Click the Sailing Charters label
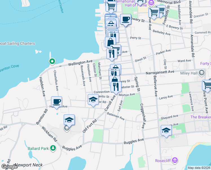 (17, 44)
